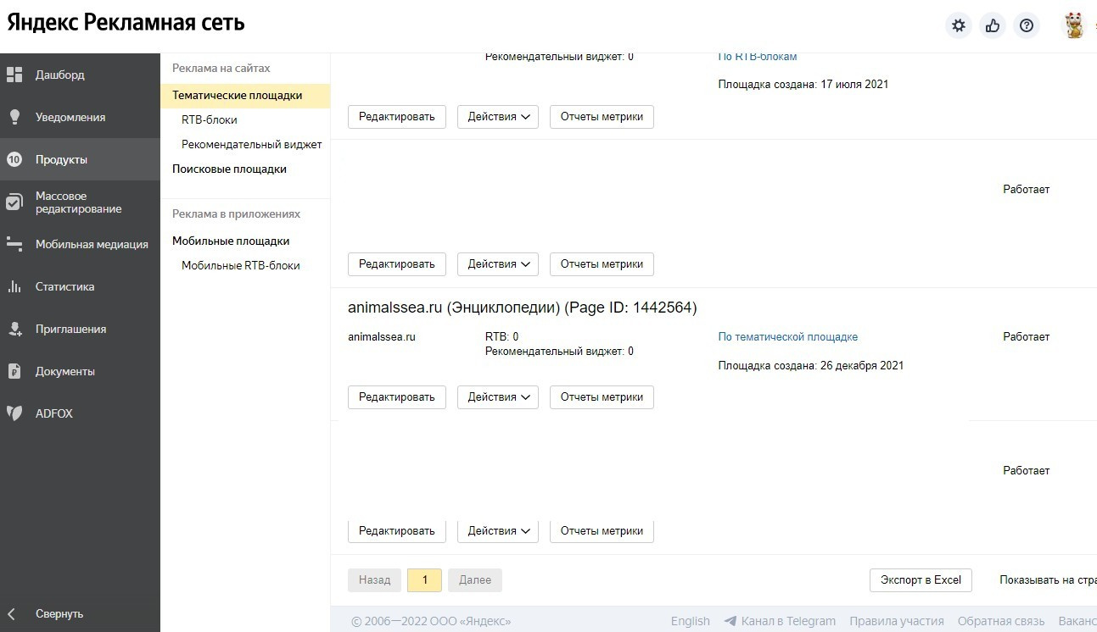The image size is (1097, 632).
Task: Open settings via the gear icon
Action: coord(959,25)
